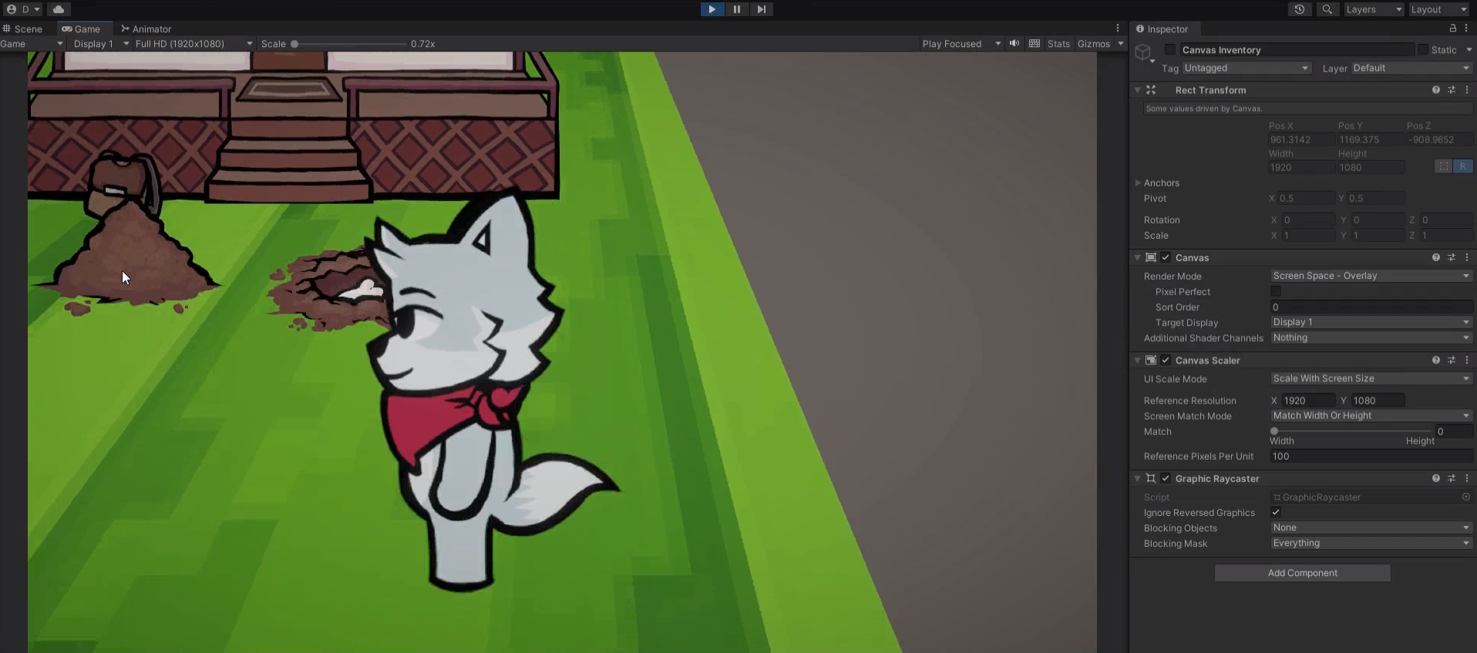Click the Play button in the toolbar
The image size is (1477, 653).
pyautogui.click(x=712, y=9)
